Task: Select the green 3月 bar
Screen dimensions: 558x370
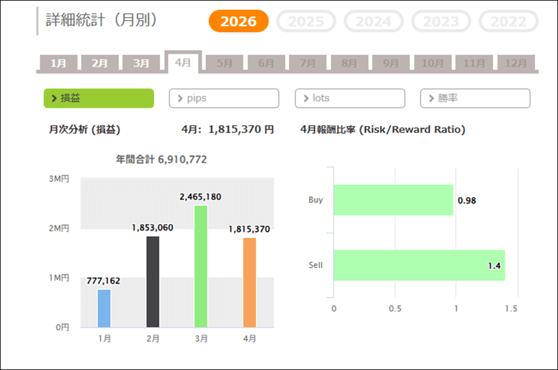Action: coord(201,266)
